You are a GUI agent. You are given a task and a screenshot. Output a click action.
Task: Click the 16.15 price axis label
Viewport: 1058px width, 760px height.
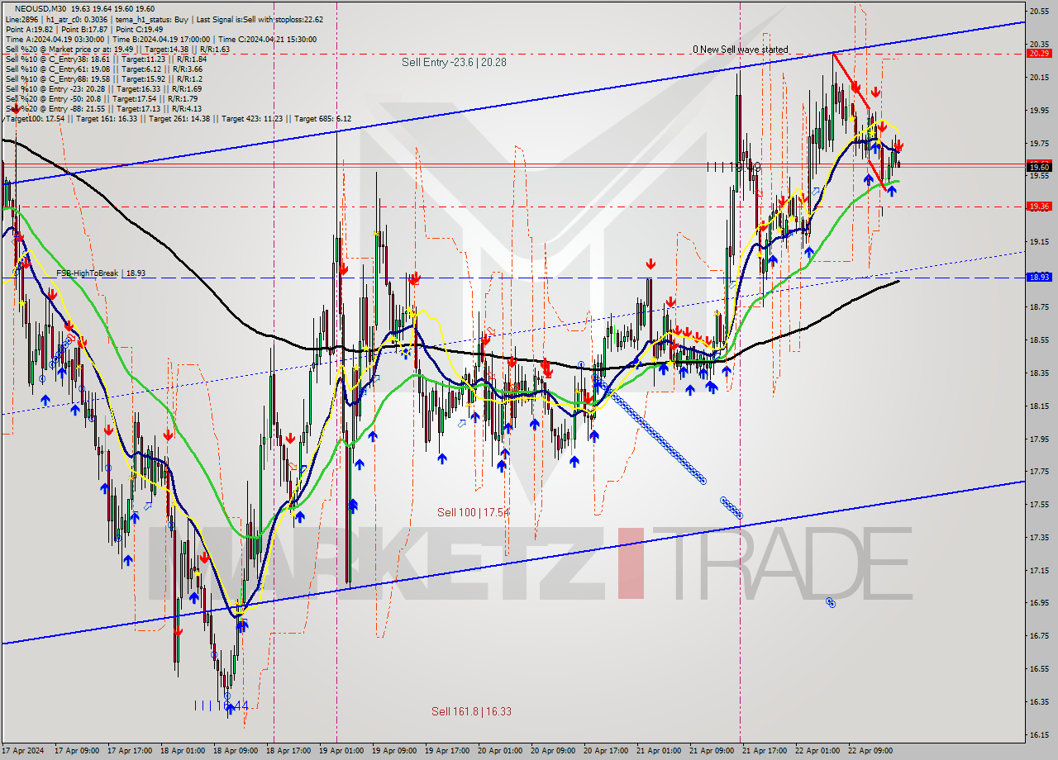[x=1039, y=734]
